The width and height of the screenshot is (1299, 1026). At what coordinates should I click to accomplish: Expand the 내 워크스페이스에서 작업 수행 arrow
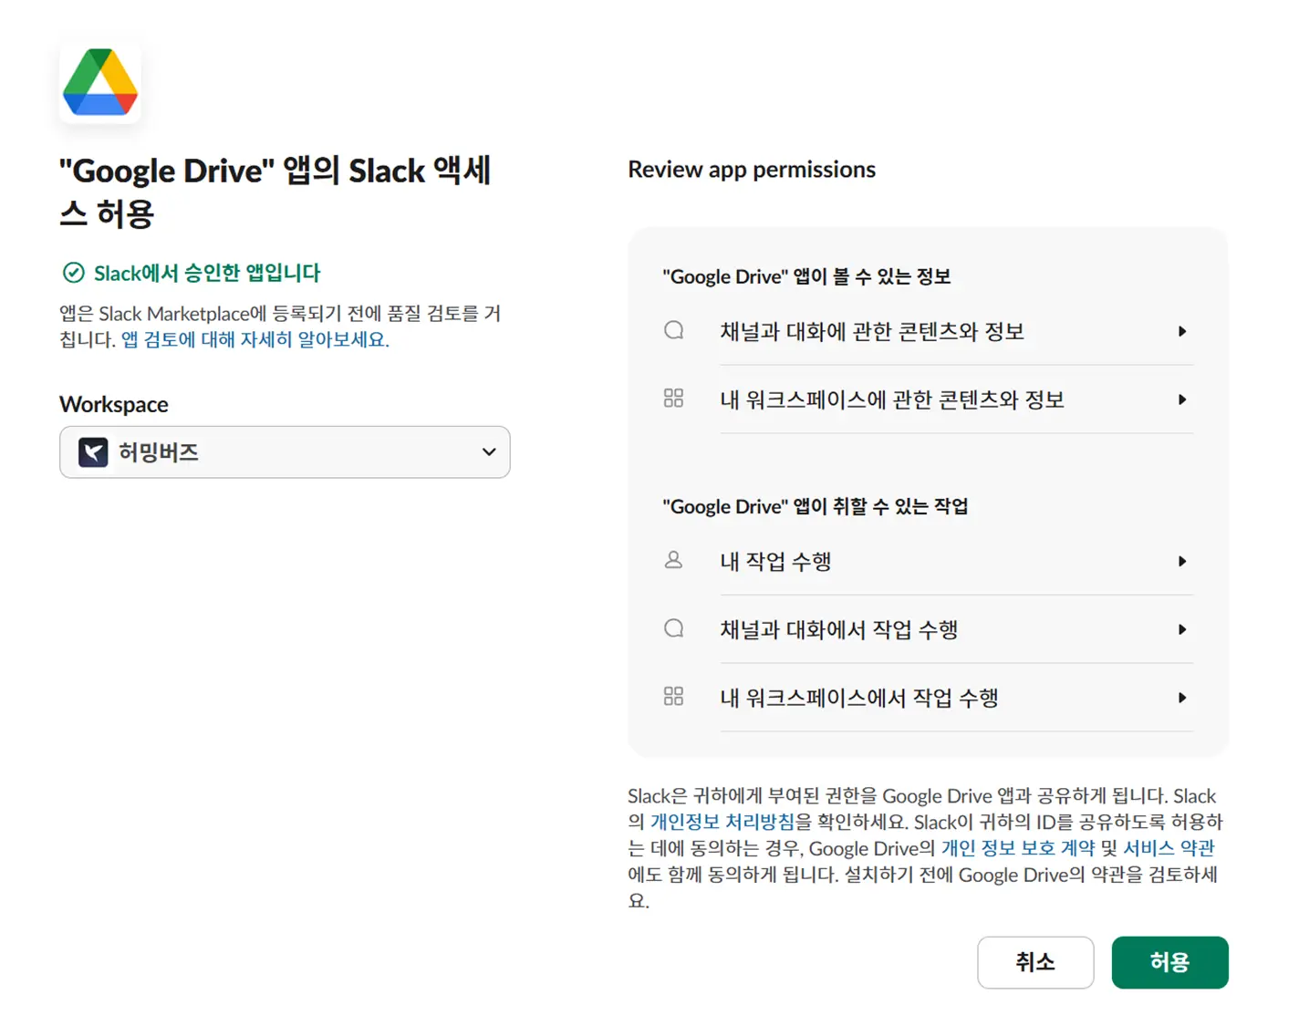[1181, 698]
